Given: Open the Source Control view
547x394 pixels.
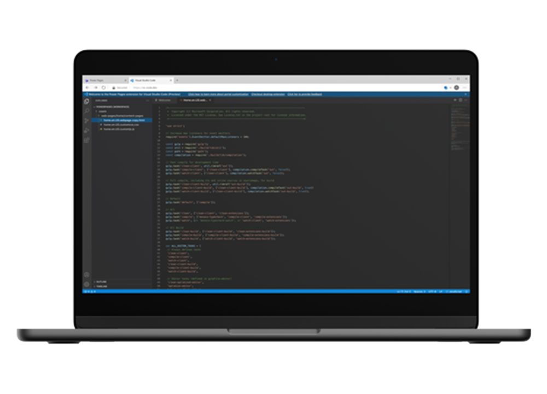Looking at the screenshot, I should coord(86,121).
